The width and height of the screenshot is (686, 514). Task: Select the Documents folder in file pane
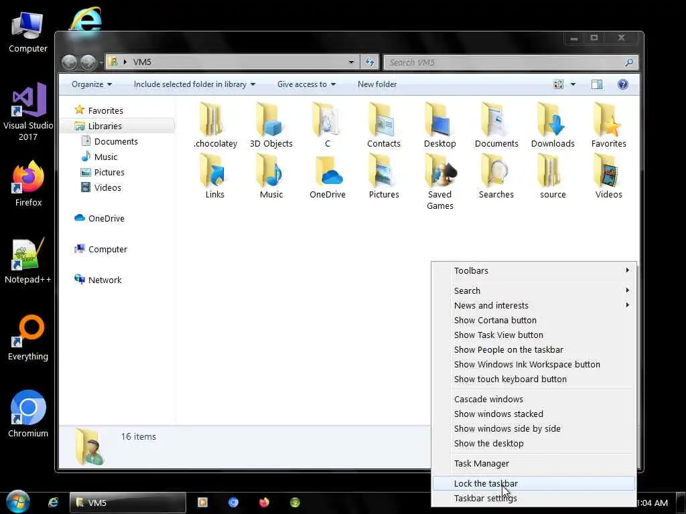[496, 125]
